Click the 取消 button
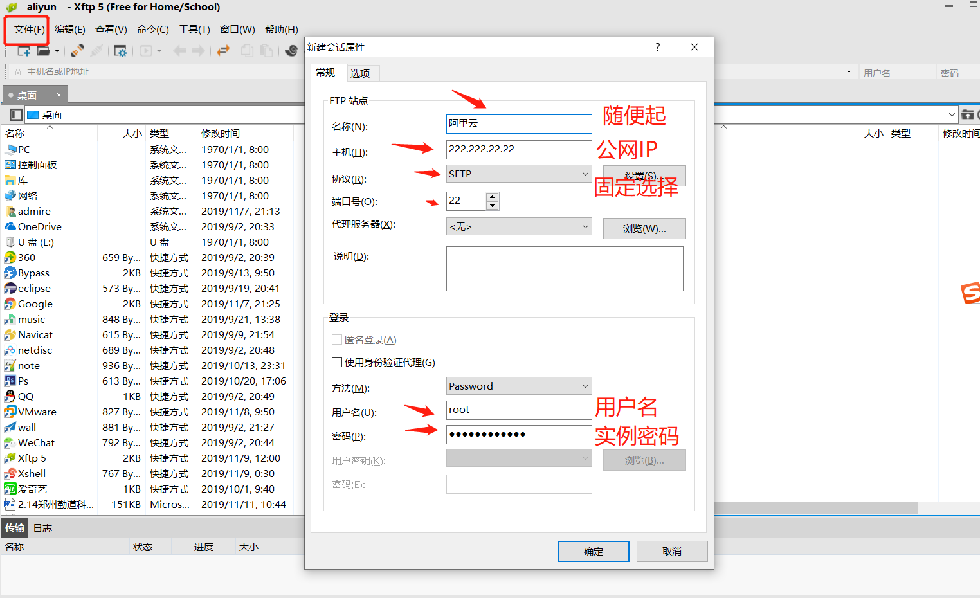Screen dimensions: 980x598 [x=672, y=552]
